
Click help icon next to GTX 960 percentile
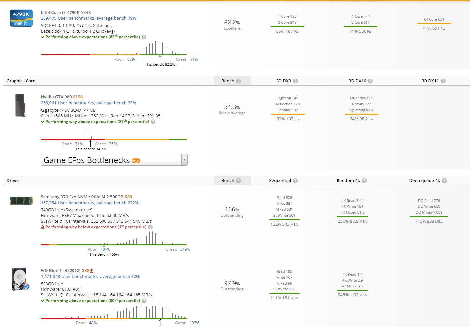tap(153, 122)
